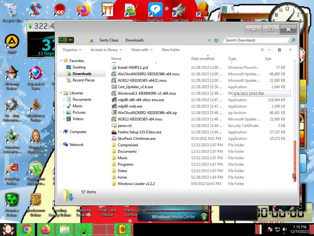
Task: Open volume control in system tray
Action: pyautogui.click(x=285, y=229)
